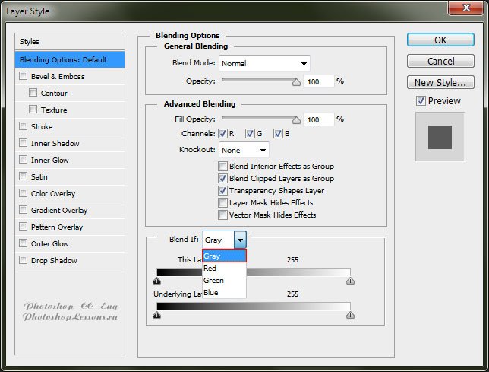The image size is (489, 372).
Task: Toggle the Bevel & Emboss checkbox
Action: 24,77
